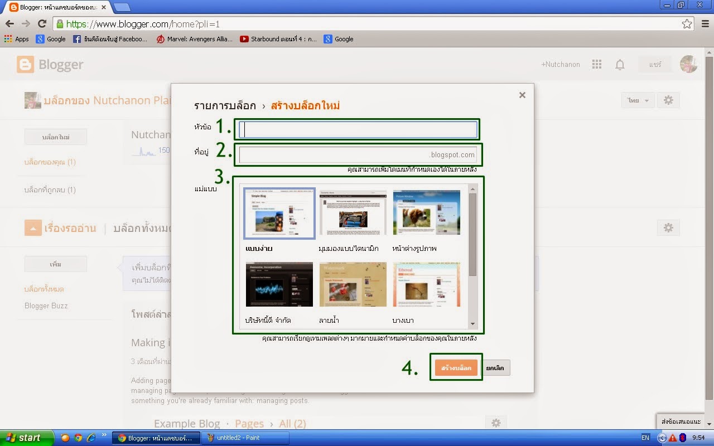
Task: Open the first Google bookmark
Action: [51, 39]
